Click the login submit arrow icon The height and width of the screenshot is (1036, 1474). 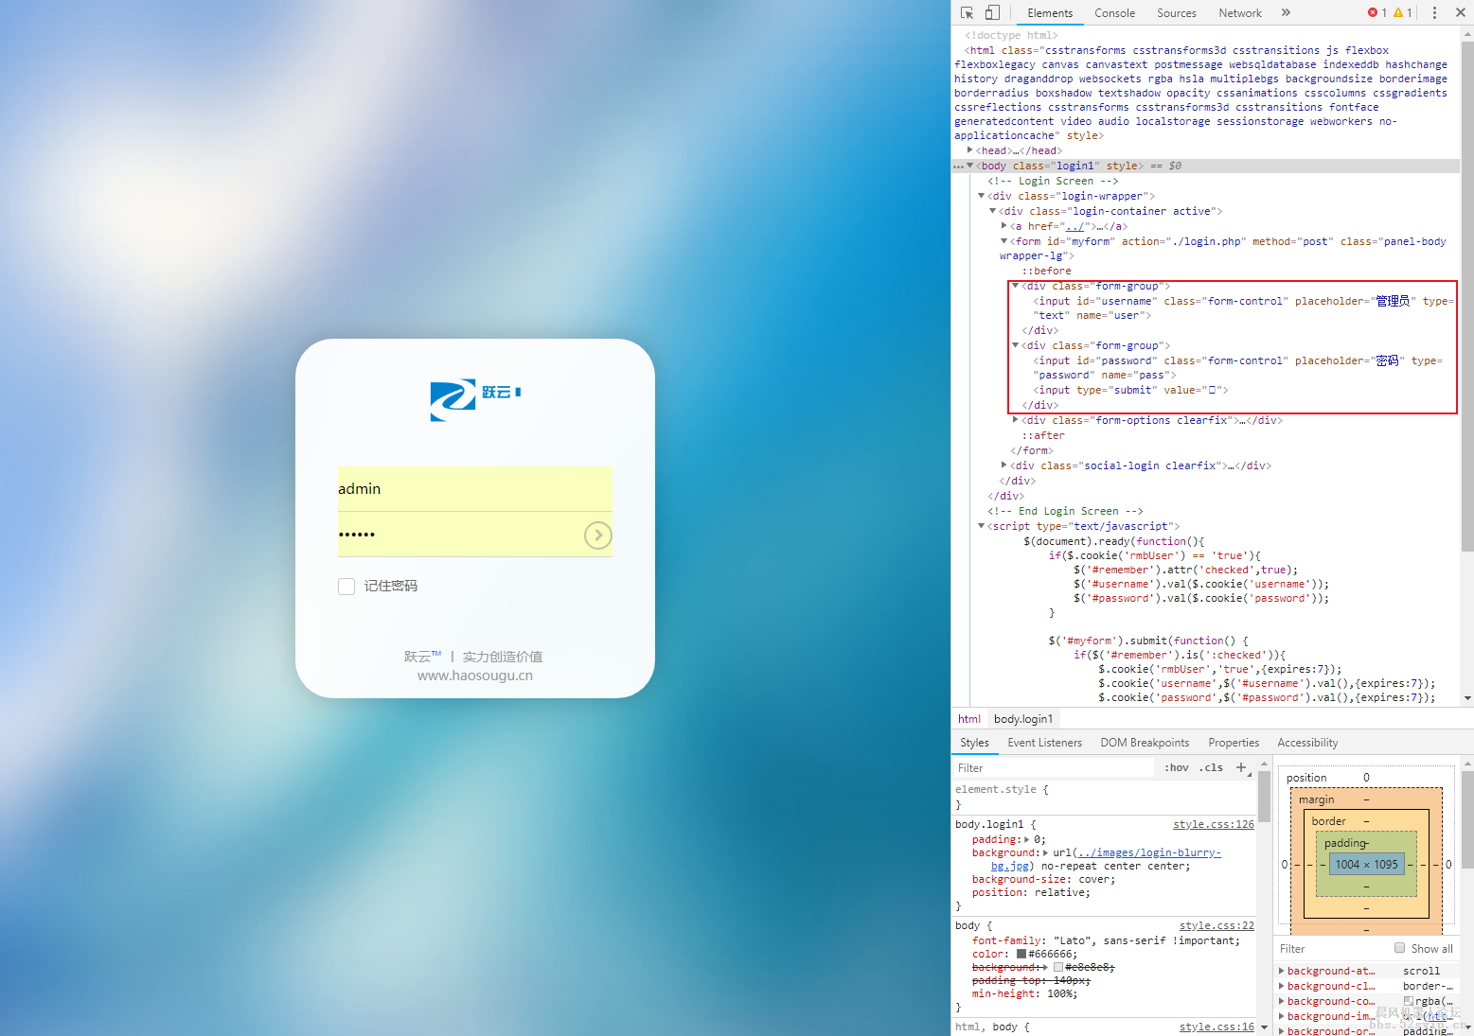tap(597, 536)
